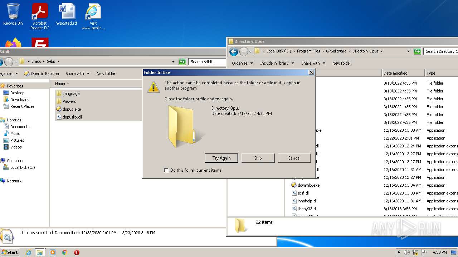This screenshot has height=257, width=458.
Task: Open Organize dropdown in Directory Opus window
Action: click(242, 63)
